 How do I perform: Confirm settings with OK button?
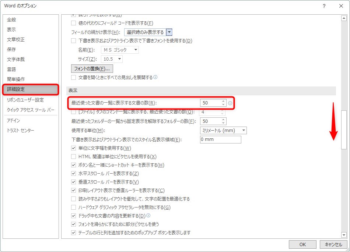302,244
